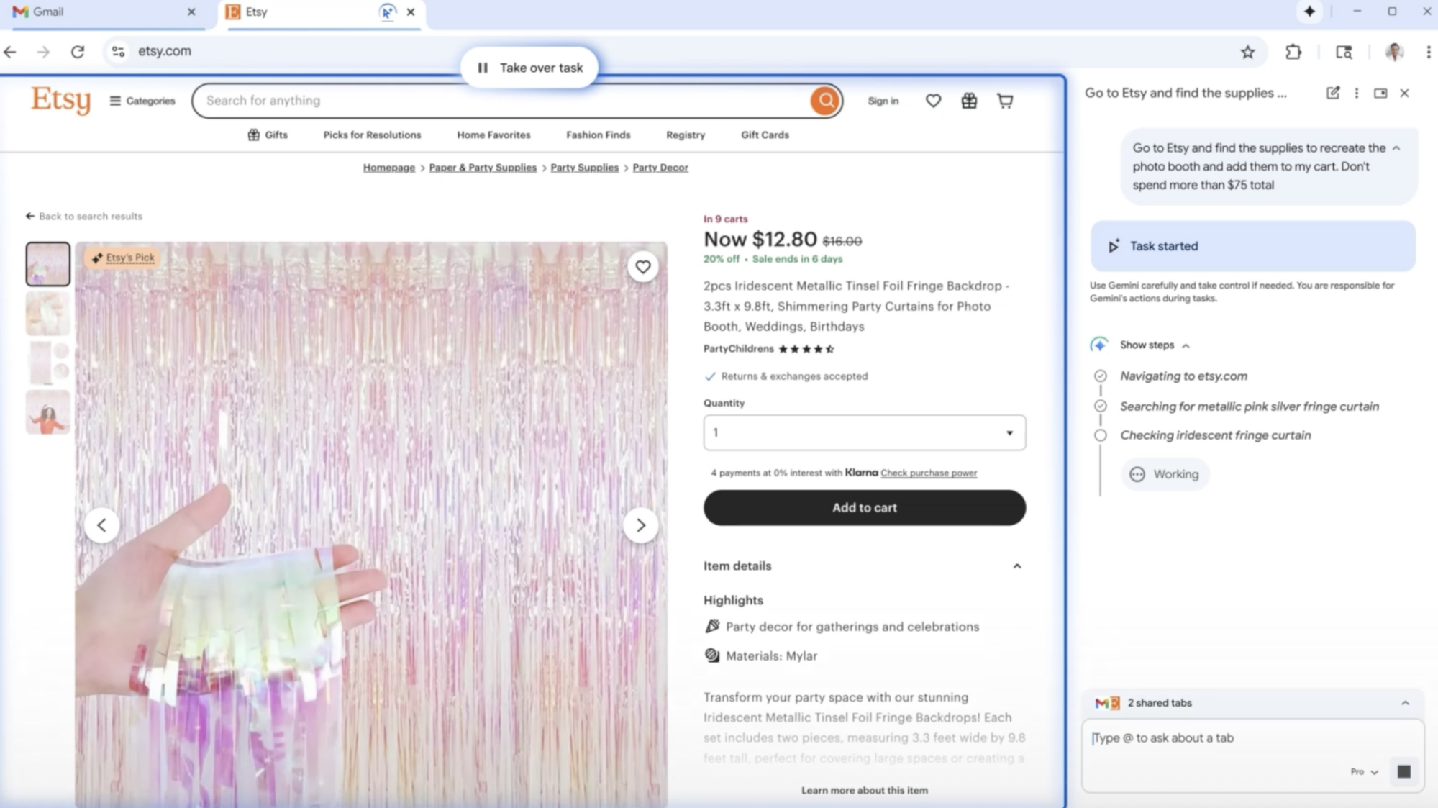Open the Etsy shopping cart
This screenshot has height=808, width=1438.
(1004, 101)
